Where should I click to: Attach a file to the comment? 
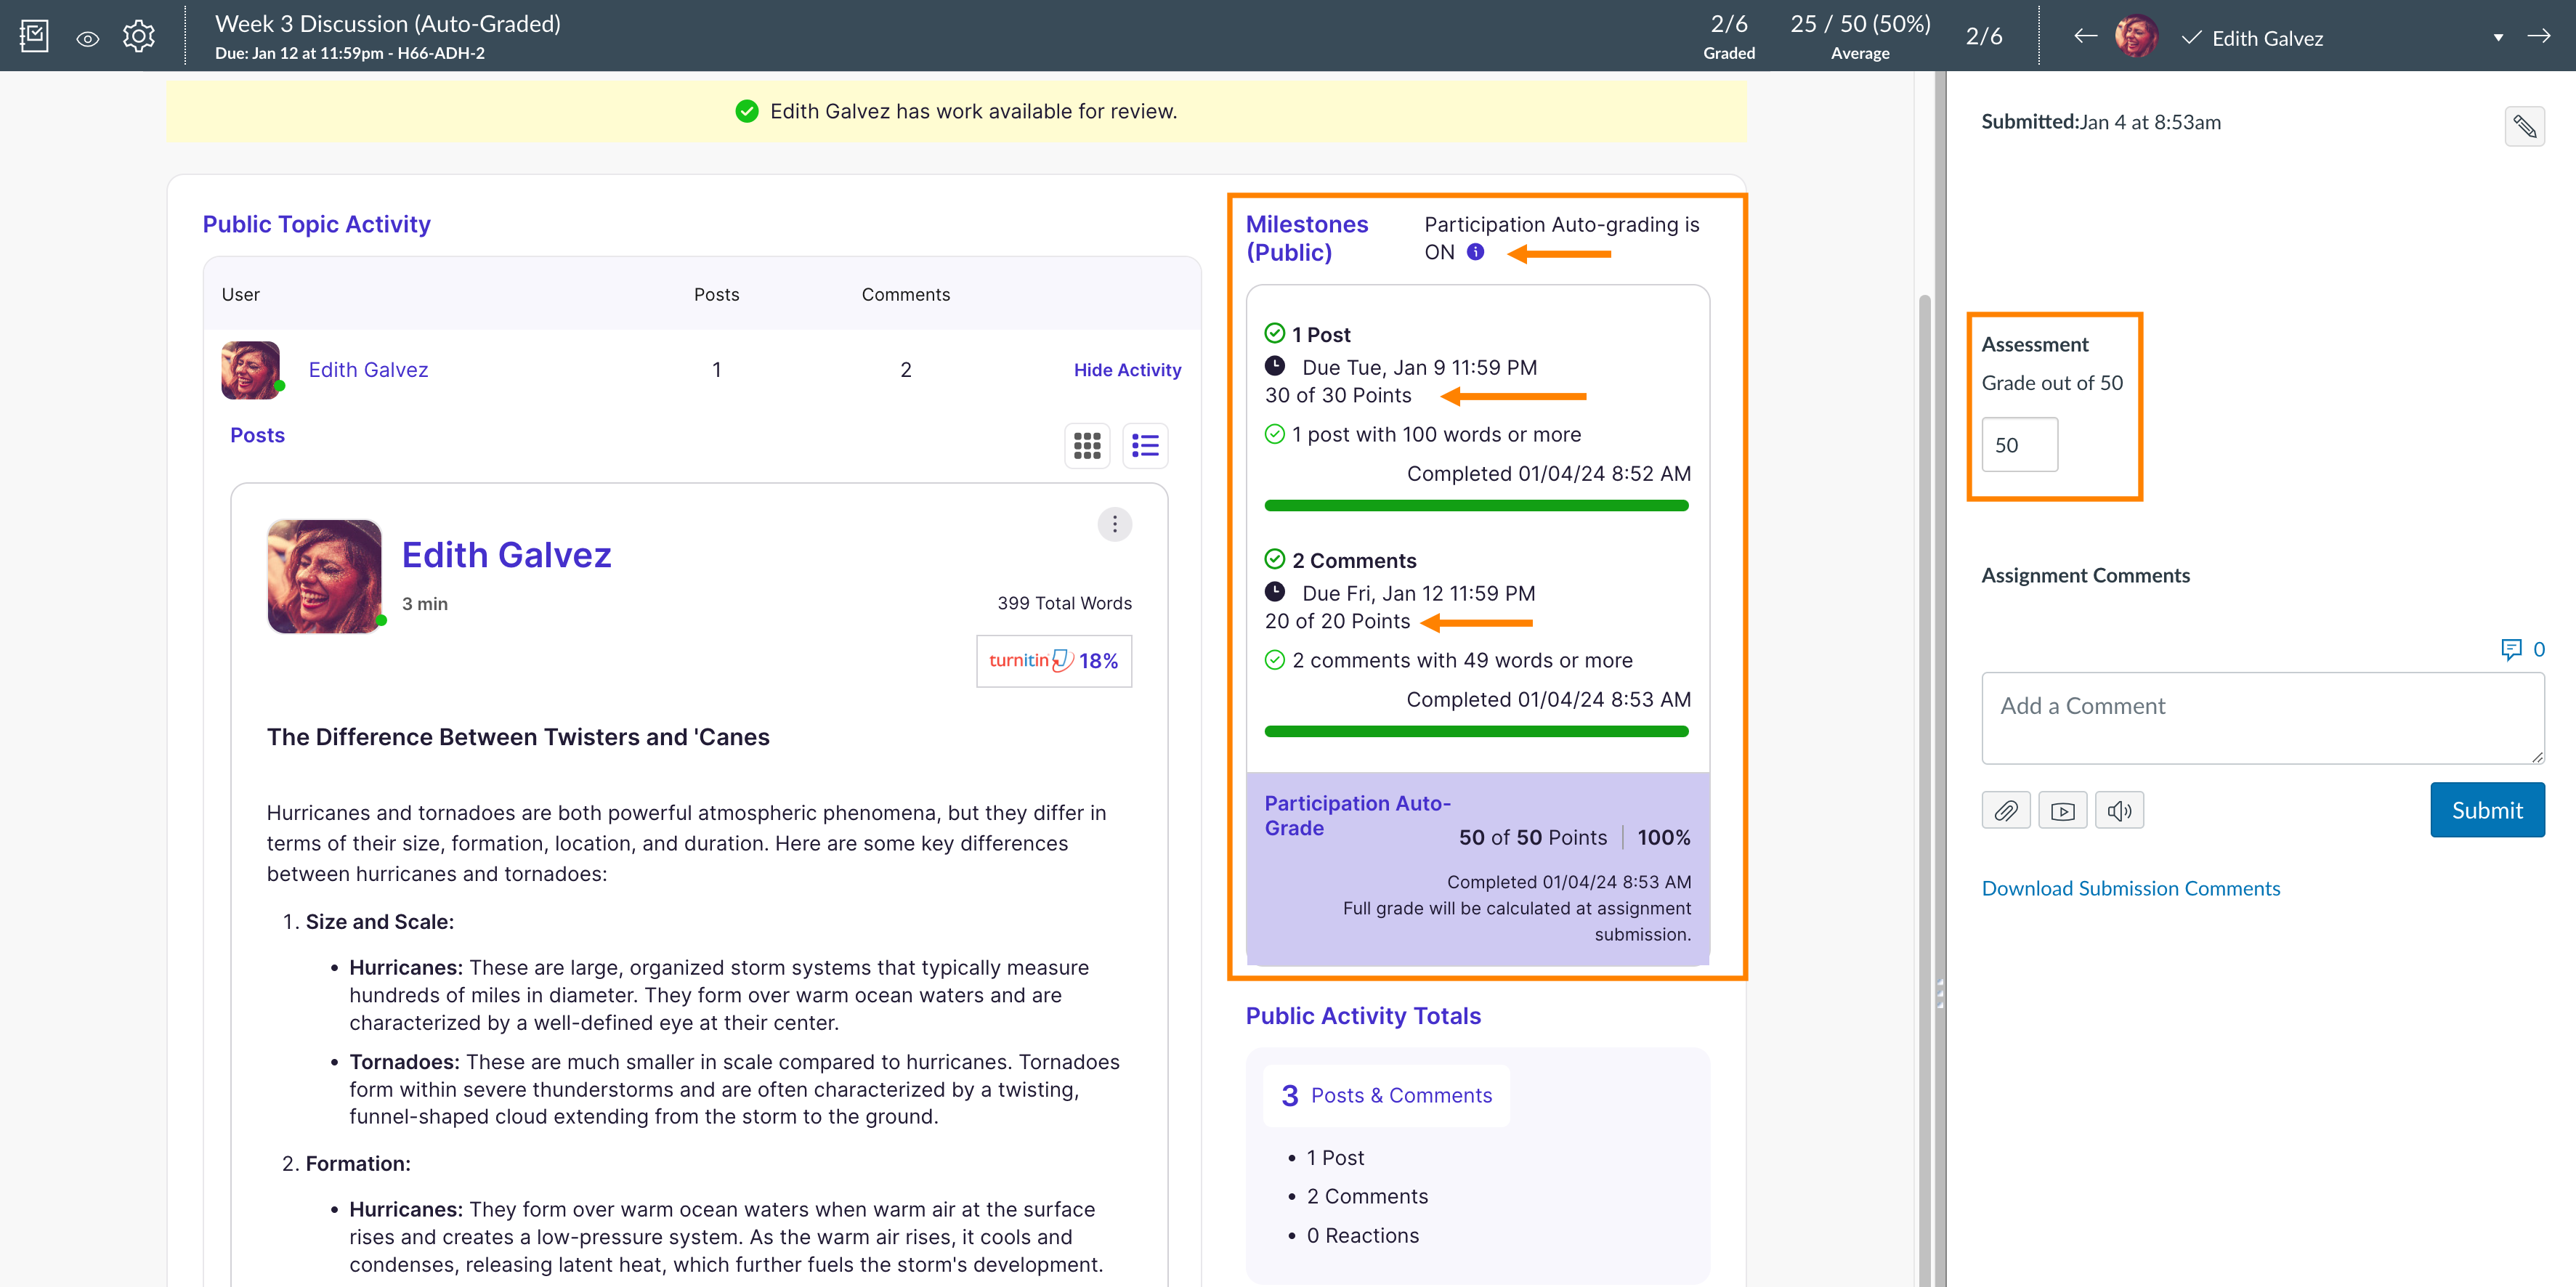(2006, 810)
